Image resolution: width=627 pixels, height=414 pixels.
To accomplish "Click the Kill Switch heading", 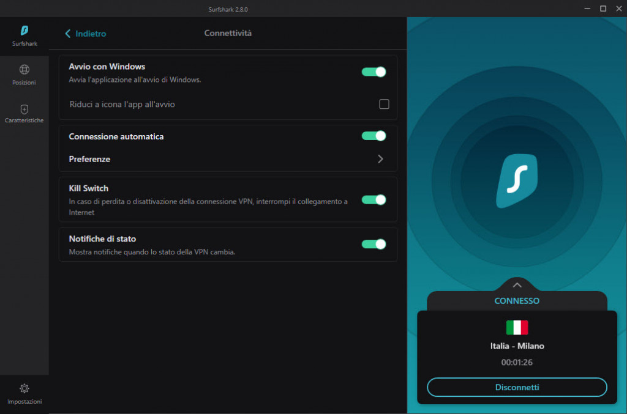I will [89, 188].
